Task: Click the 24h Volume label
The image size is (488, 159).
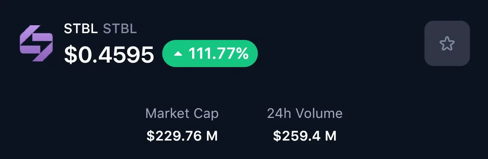Action: click(x=305, y=113)
